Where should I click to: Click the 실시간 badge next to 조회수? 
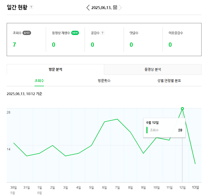click(27, 33)
